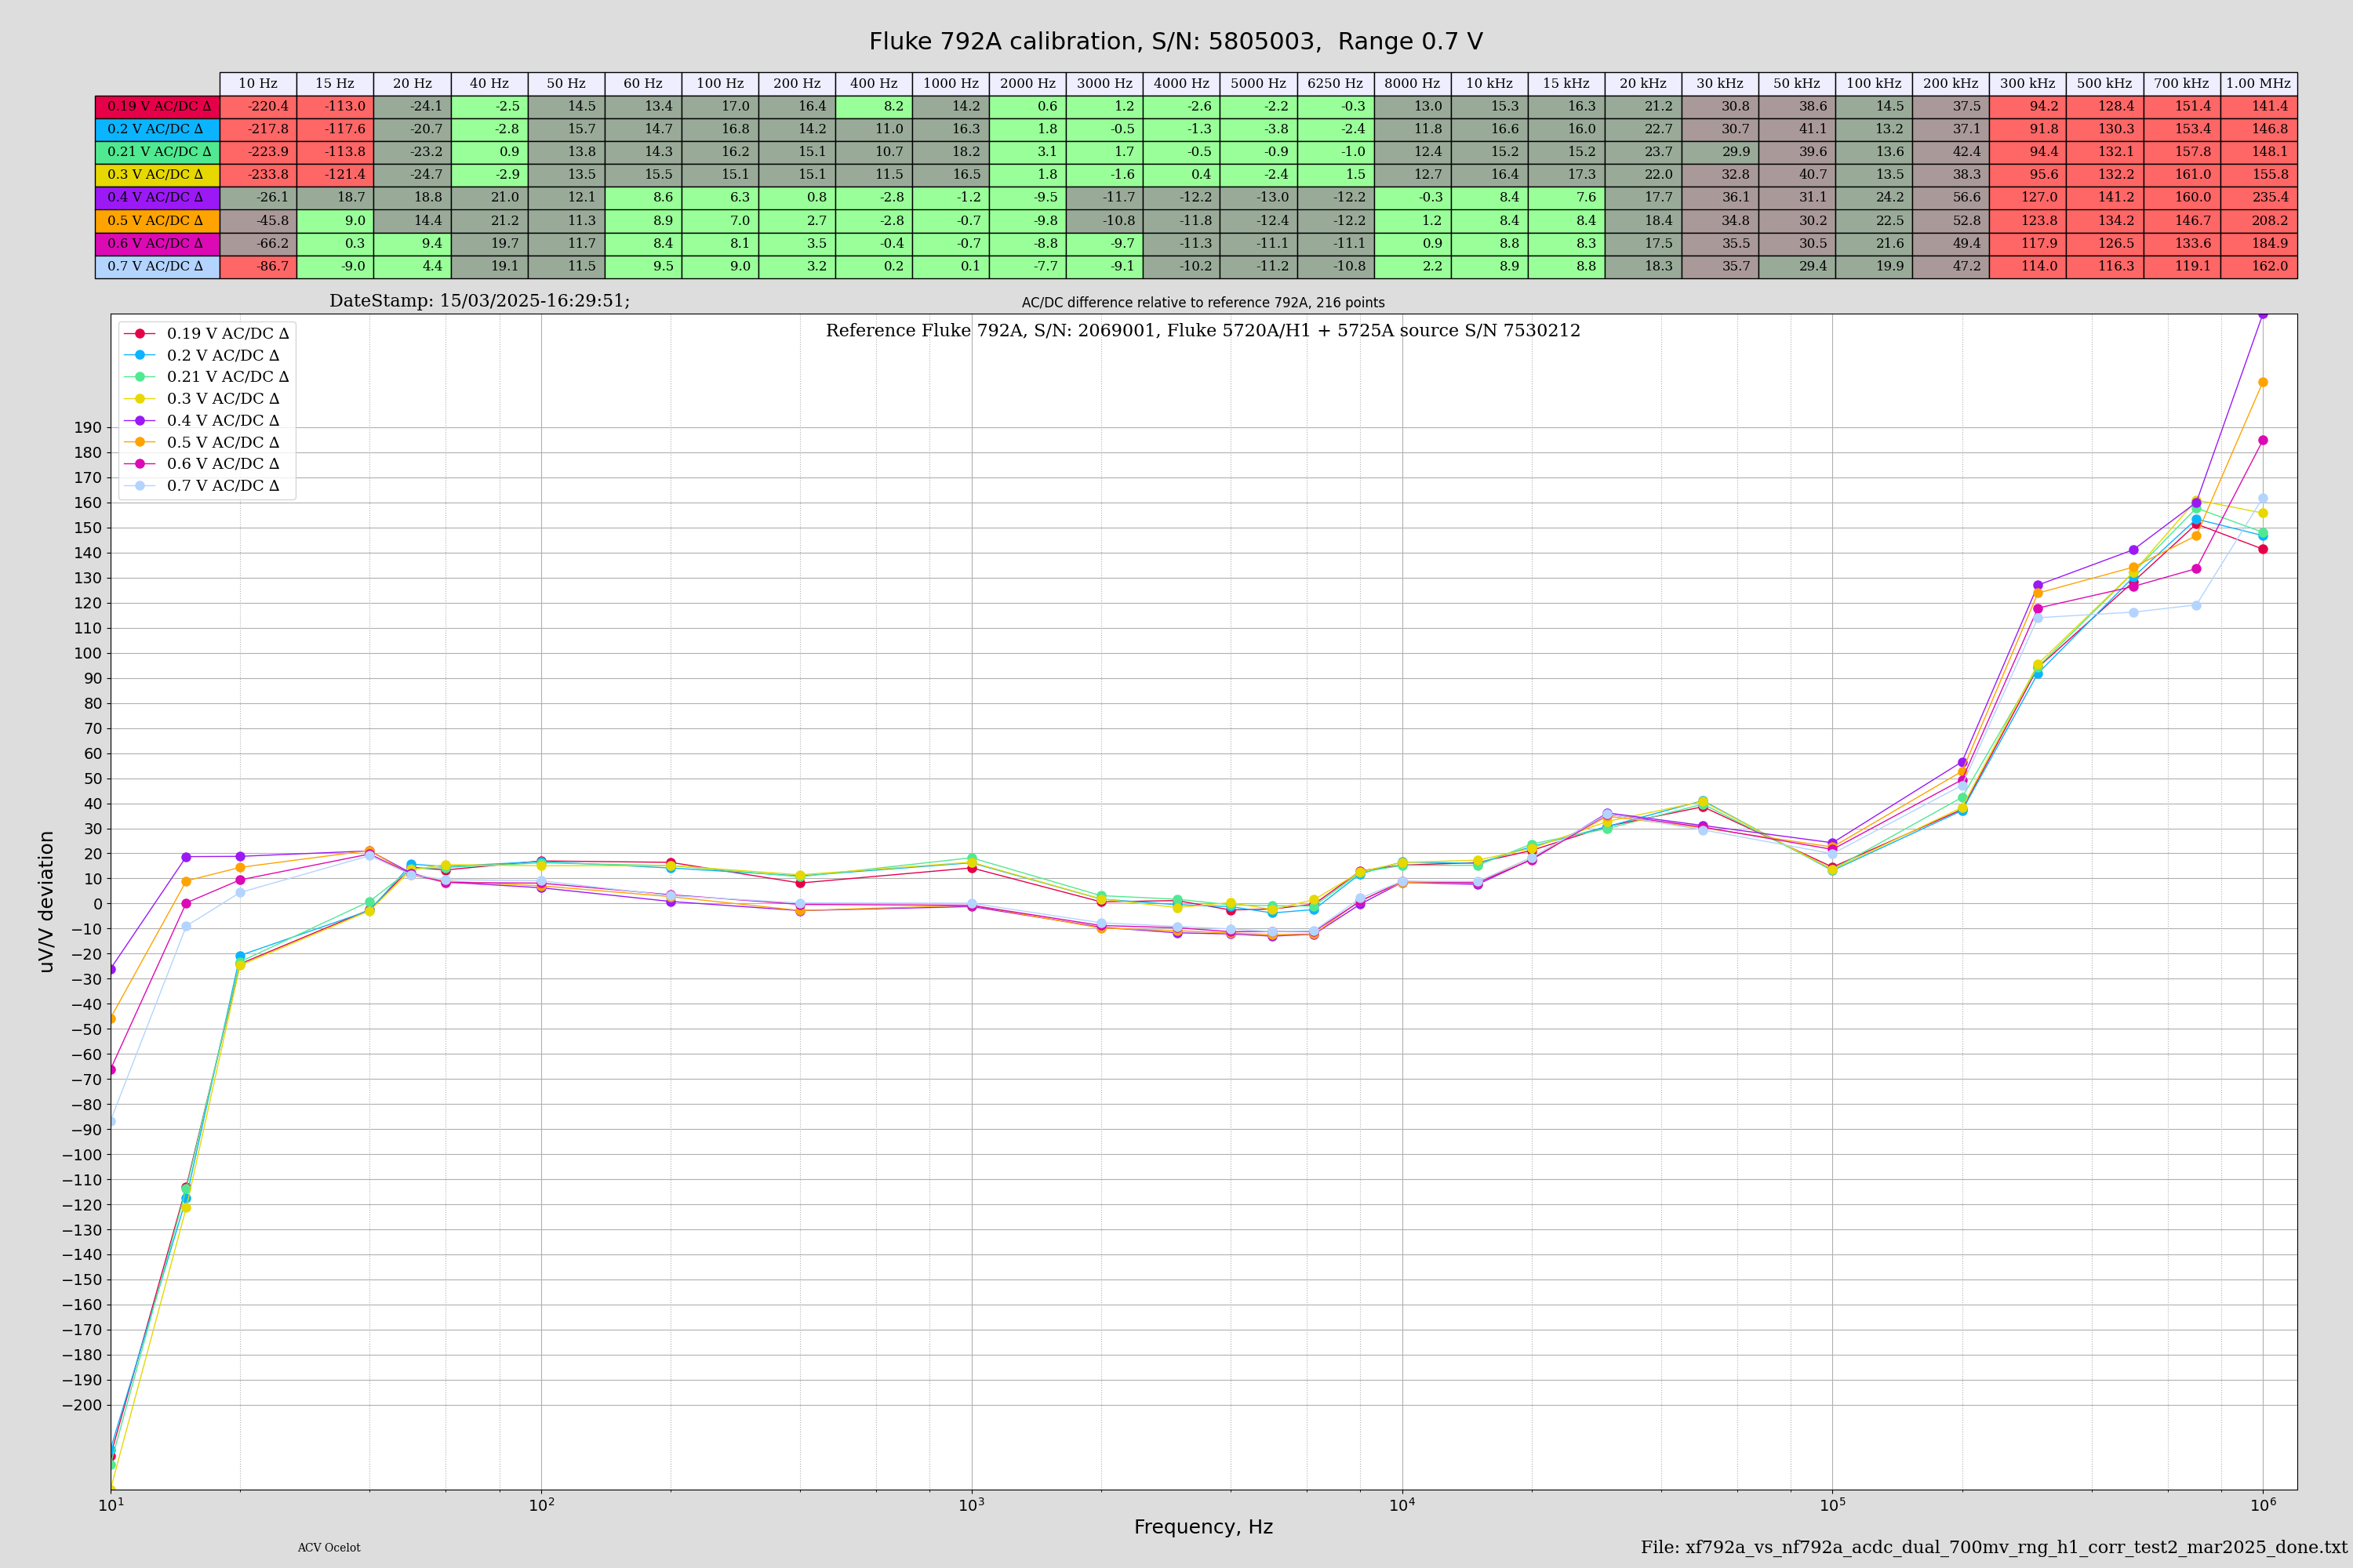Click the blue '0.2 V AC/DC Δ' table row label

[x=158, y=129]
